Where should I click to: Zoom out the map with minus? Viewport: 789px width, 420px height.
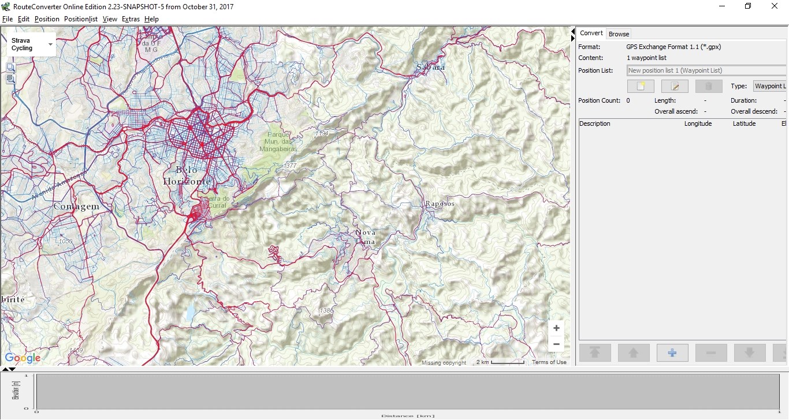coord(556,344)
